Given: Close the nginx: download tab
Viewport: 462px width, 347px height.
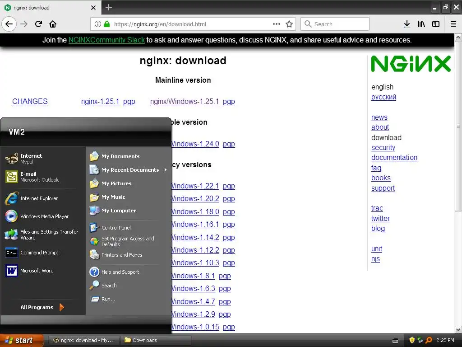Looking at the screenshot, I should point(93,8).
